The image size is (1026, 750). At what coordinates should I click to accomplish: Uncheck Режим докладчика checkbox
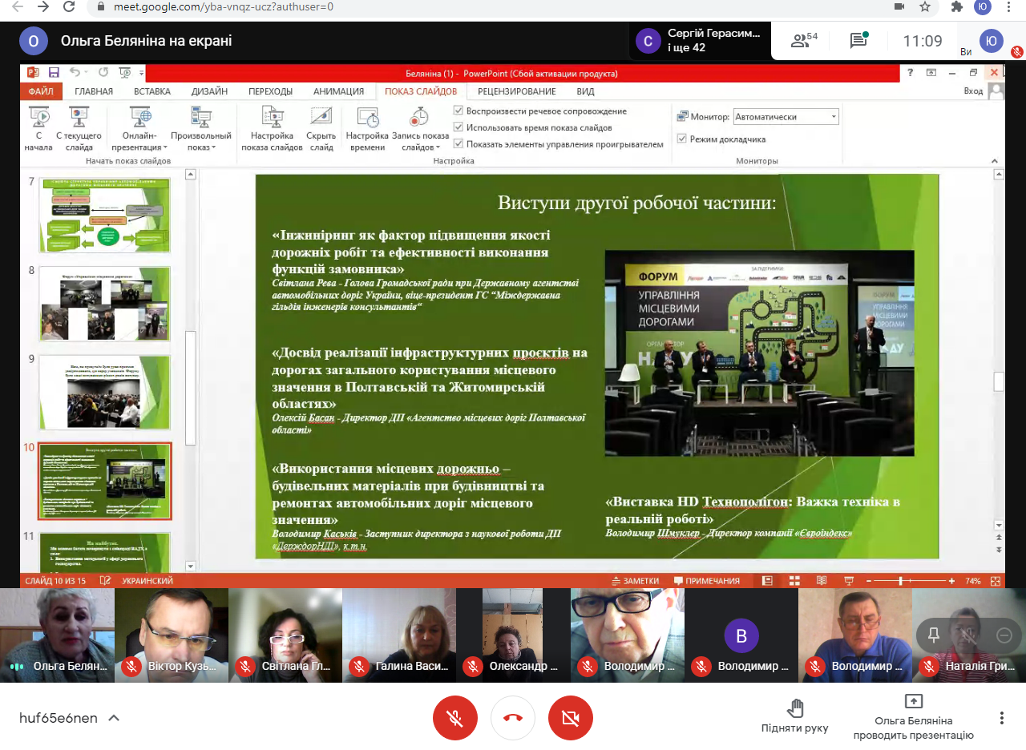682,139
